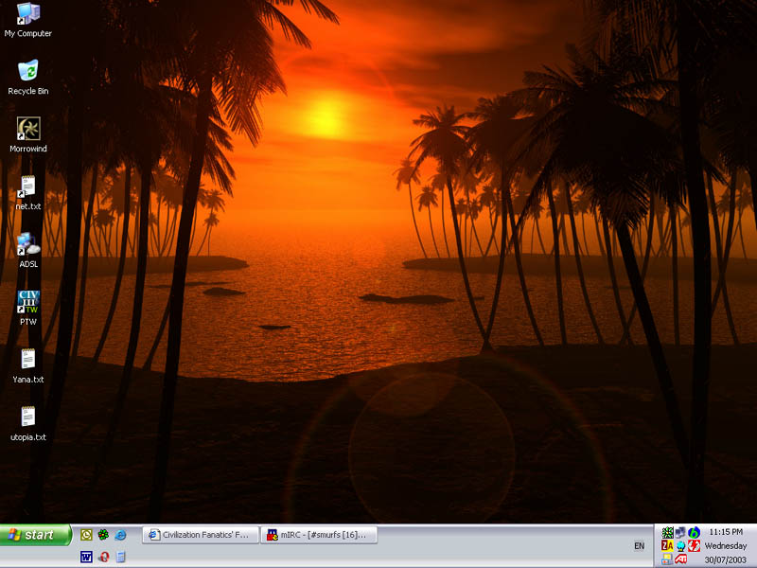
Task: Click the Internet Explorer quick launch icon
Action: click(x=120, y=535)
